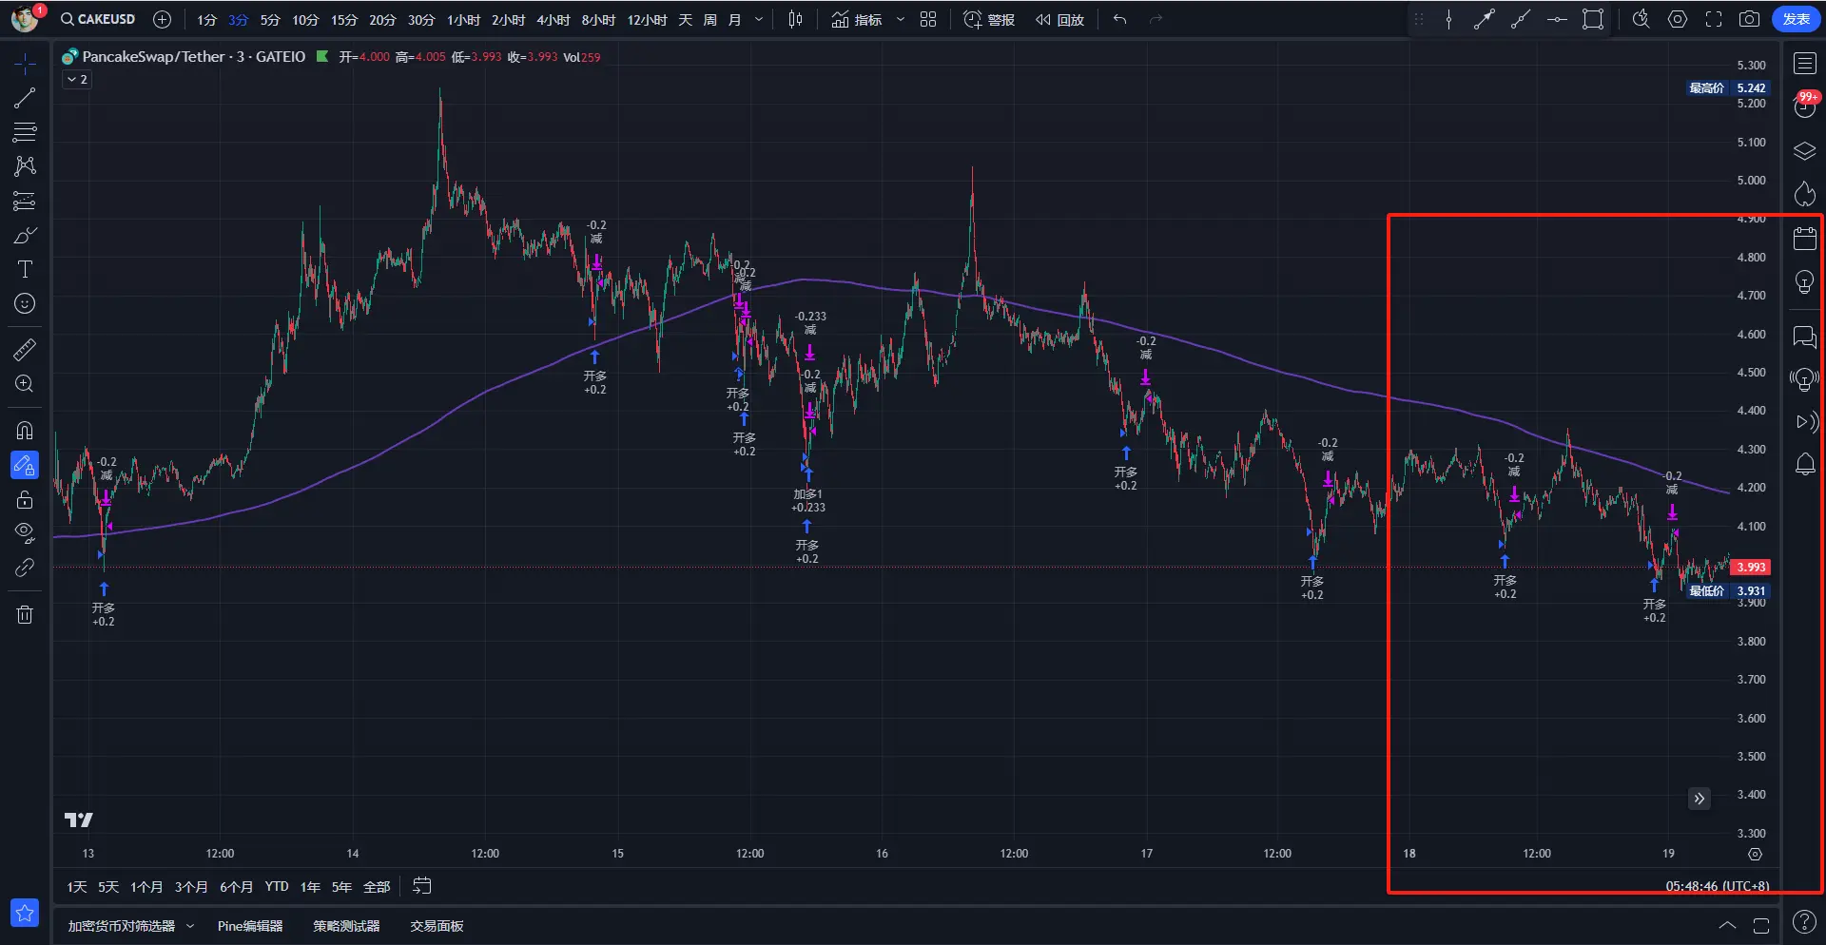Select the text annotation tool

[x=25, y=269]
